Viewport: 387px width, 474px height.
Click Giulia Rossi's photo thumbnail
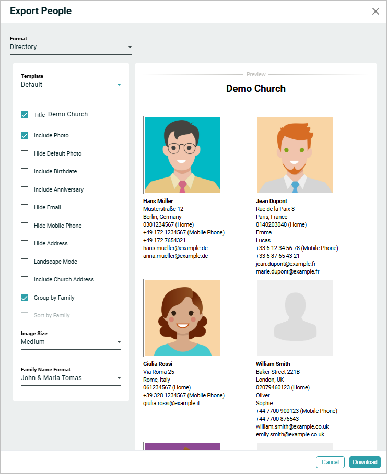click(x=182, y=318)
